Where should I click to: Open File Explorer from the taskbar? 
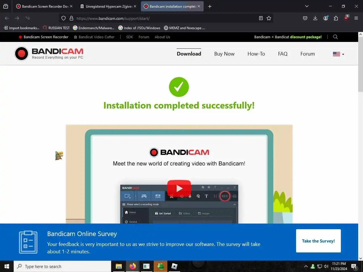(119, 266)
